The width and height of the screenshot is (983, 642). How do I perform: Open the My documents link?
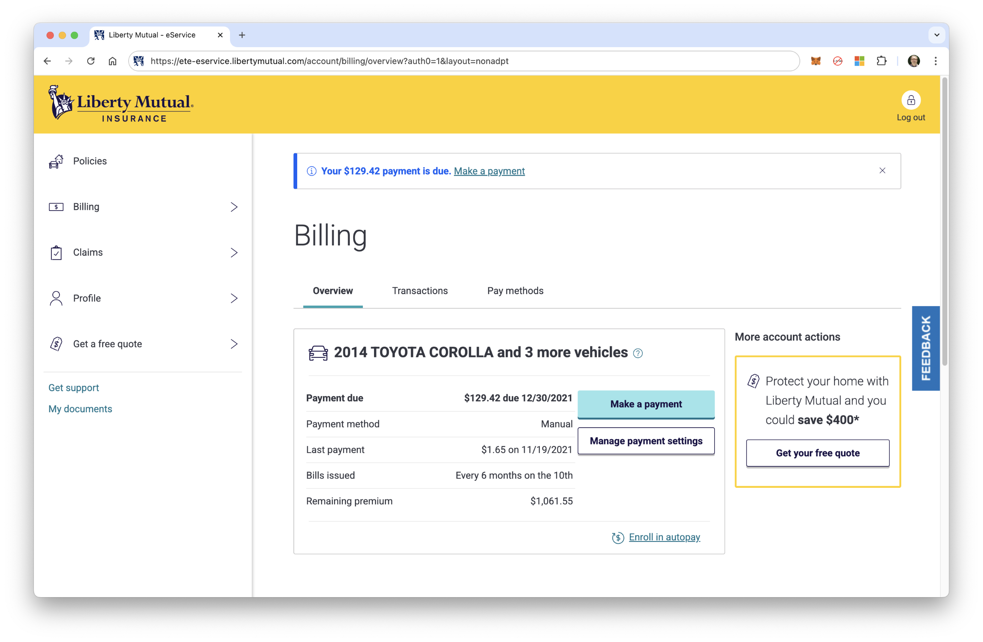pyautogui.click(x=80, y=409)
